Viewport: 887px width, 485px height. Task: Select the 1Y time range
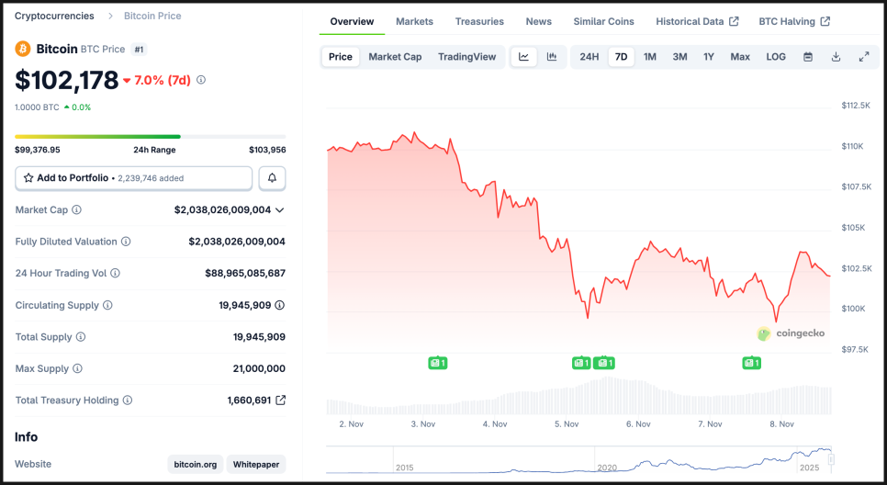(x=709, y=57)
